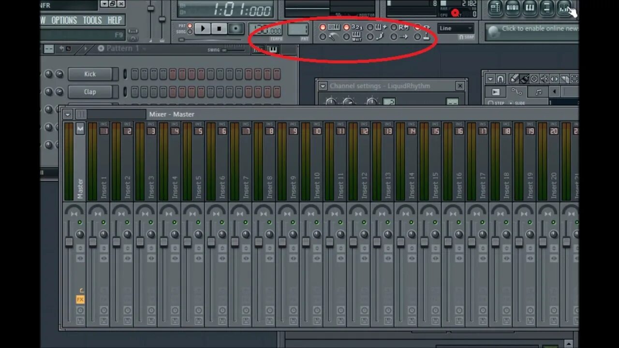
Task: Click the Kick channel volume knob
Action: tap(59, 74)
